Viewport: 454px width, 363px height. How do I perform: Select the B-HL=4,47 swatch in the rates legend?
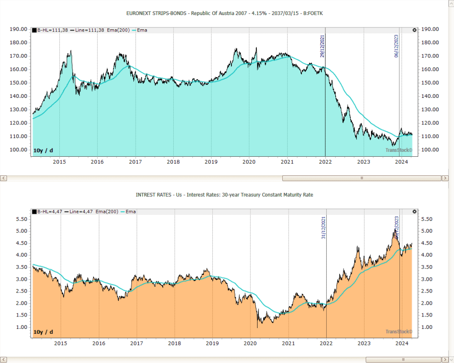tap(34, 212)
